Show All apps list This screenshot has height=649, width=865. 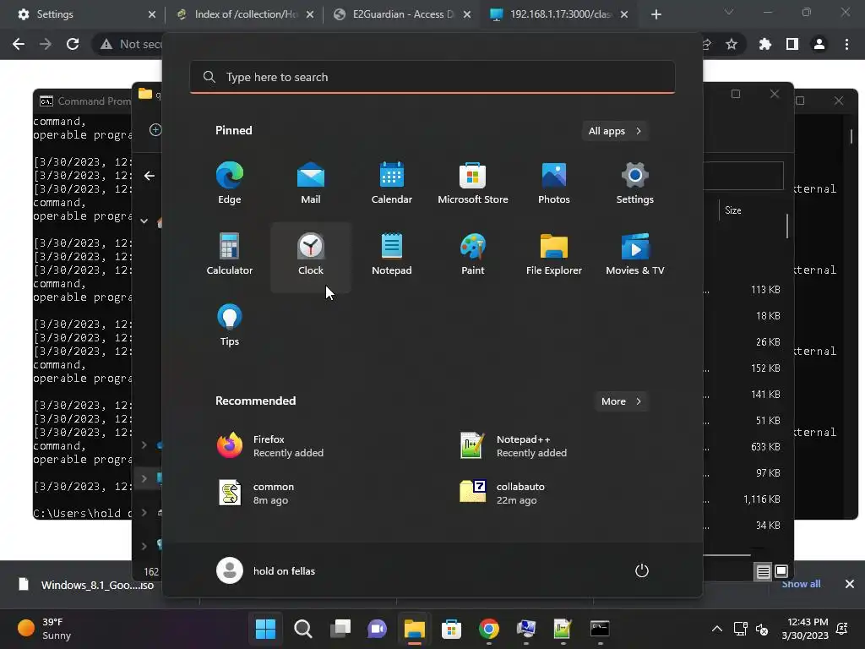pos(615,131)
